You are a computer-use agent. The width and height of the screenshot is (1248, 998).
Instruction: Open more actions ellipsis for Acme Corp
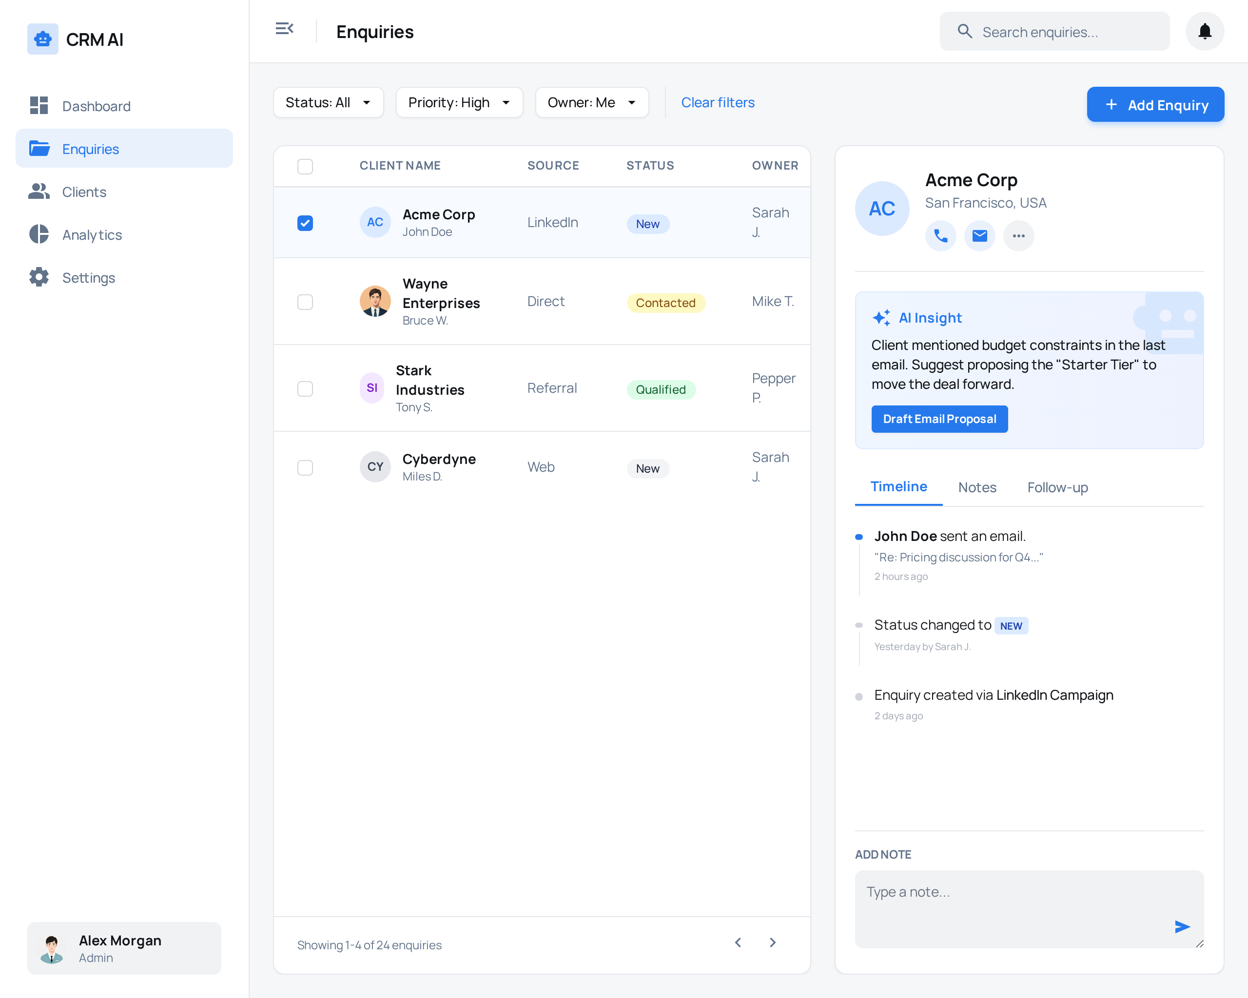tap(1019, 236)
